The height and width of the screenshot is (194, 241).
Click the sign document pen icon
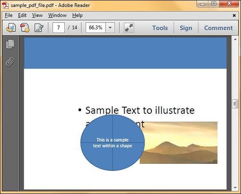[x=39, y=28]
